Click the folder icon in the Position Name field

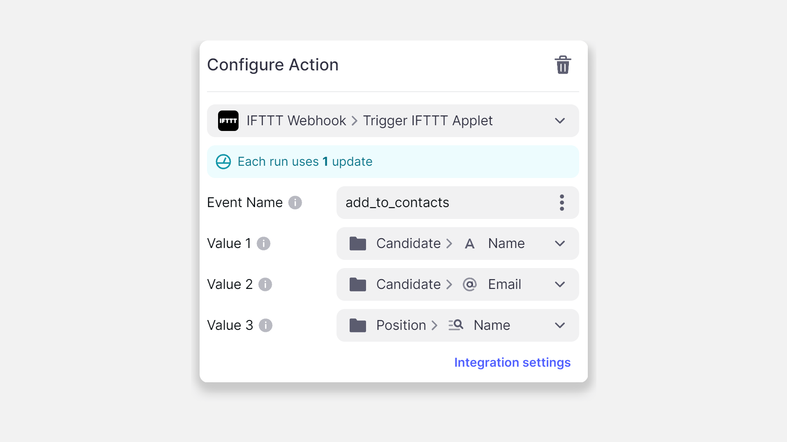coord(358,325)
